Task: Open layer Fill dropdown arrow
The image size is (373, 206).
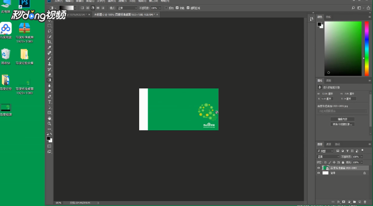Action: [362, 163]
